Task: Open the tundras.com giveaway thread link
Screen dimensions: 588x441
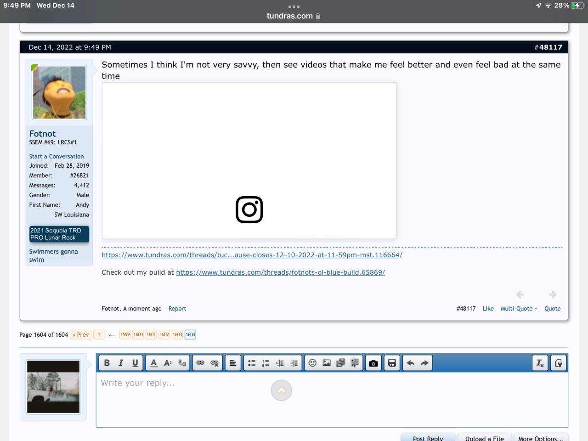Action: click(252, 255)
